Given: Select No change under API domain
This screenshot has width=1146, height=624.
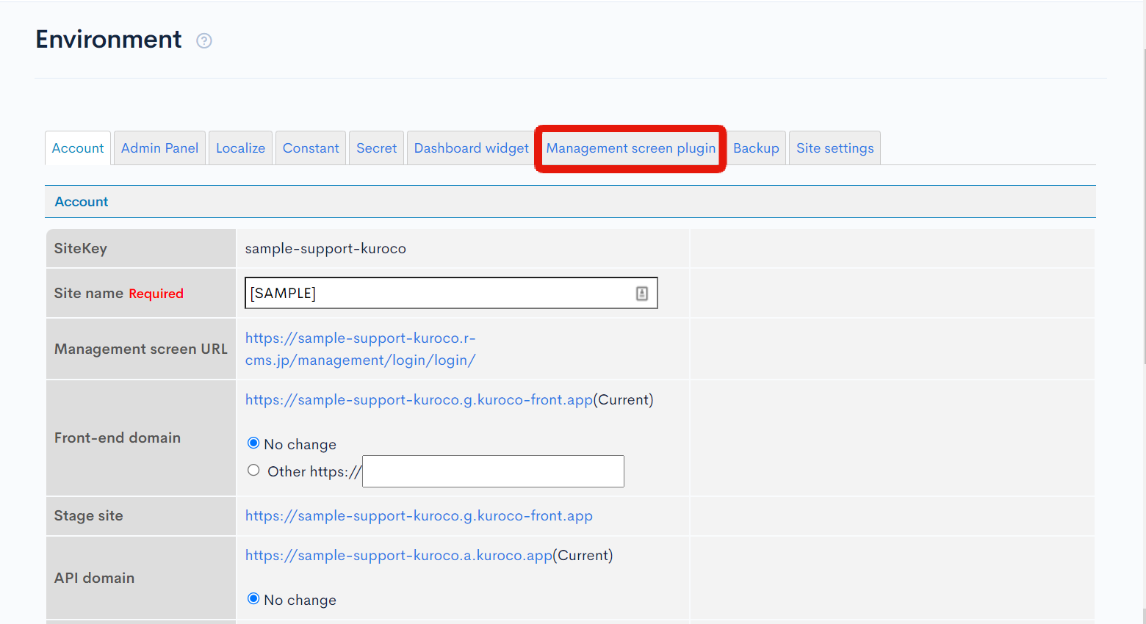Looking at the screenshot, I should click(253, 598).
